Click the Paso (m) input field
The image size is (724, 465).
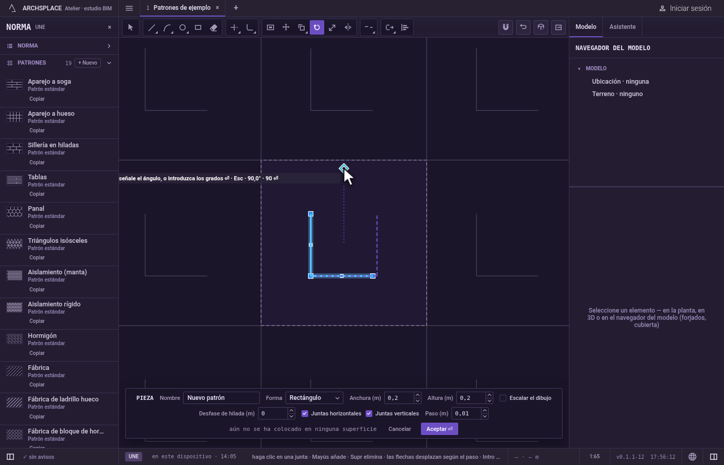(466, 413)
